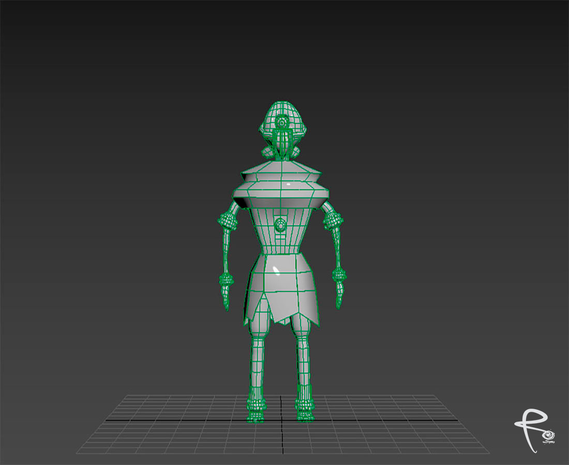Click the left leg below the skirt
This screenshot has height=465, width=569.
[258, 357]
